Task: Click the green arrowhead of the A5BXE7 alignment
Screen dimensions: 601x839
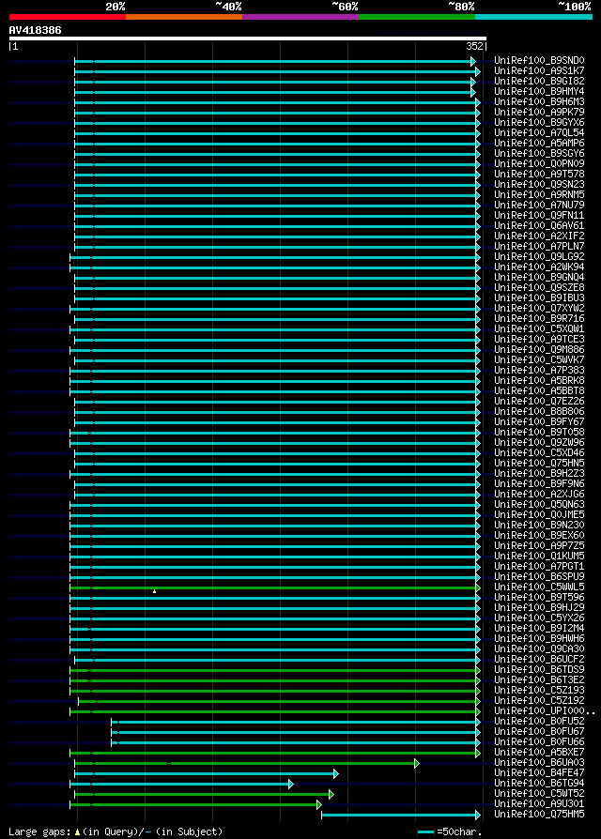Action: coord(478,754)
